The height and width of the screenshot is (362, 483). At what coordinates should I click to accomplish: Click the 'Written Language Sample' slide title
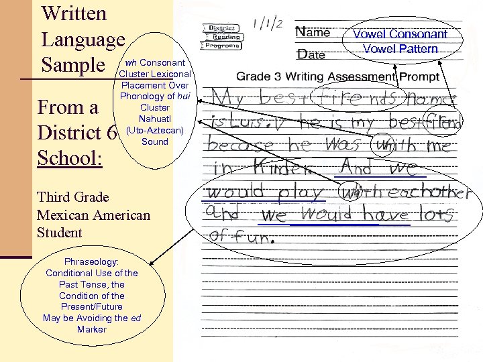[x=83, y=39]
